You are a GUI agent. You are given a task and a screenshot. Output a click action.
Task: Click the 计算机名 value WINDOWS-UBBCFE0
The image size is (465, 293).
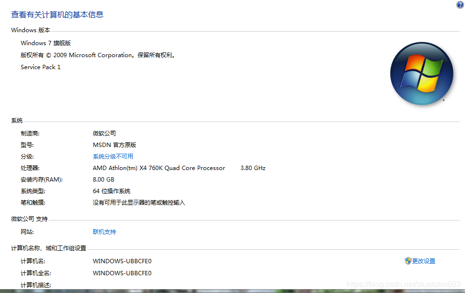click(122, 261)
